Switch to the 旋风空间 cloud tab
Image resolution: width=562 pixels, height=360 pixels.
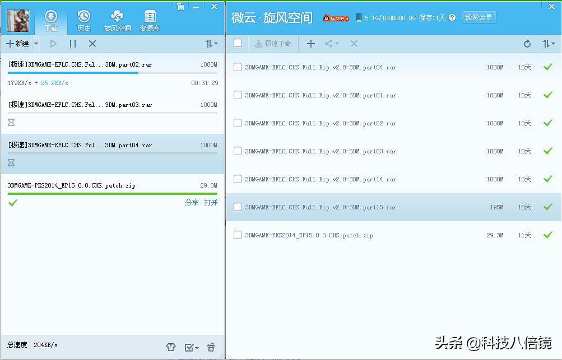[117, 20]
